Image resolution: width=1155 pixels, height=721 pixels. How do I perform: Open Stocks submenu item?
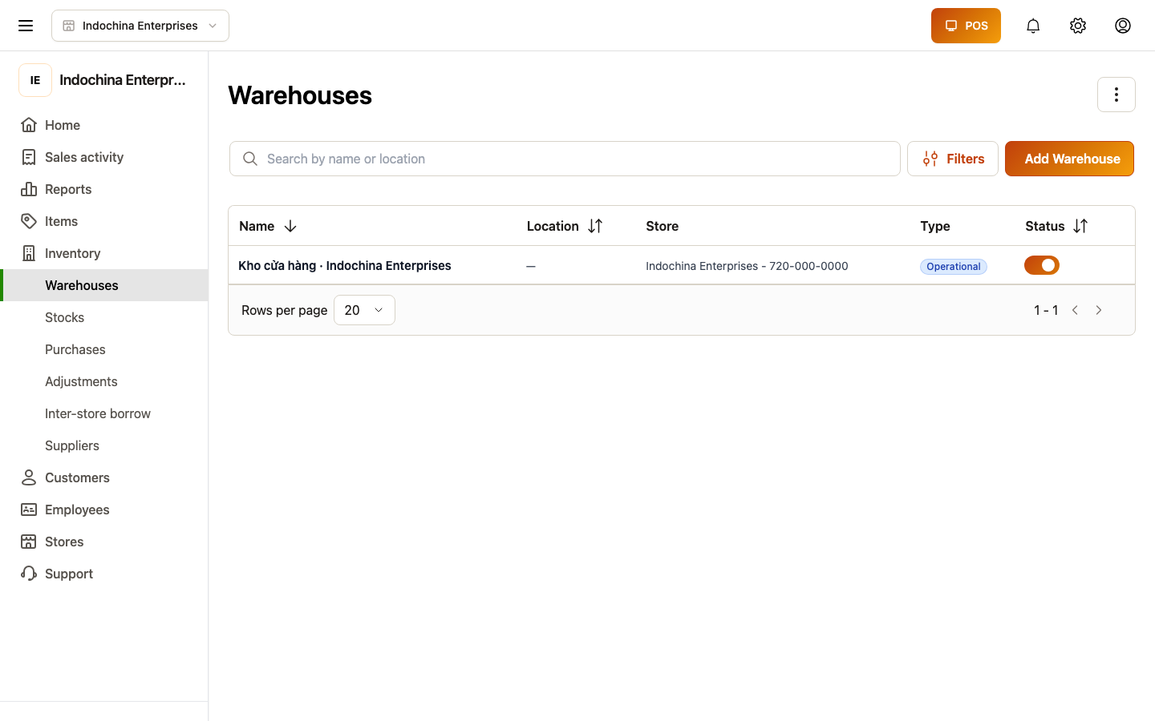point(104,317)
